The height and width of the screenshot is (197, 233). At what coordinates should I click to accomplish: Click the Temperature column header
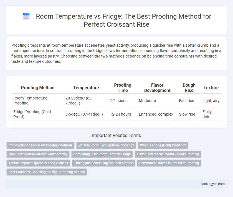[86, 88]
